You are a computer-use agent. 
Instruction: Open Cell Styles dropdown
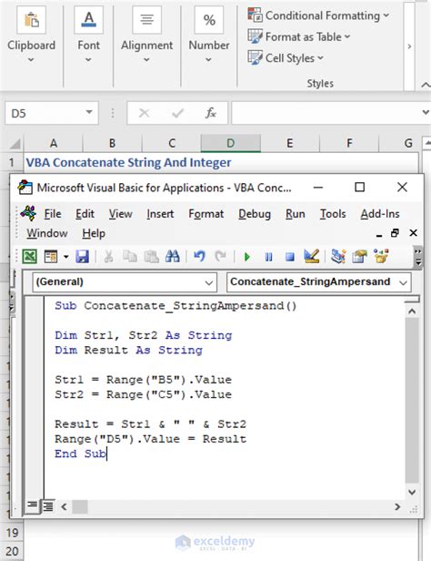click(x=286, y=57)
